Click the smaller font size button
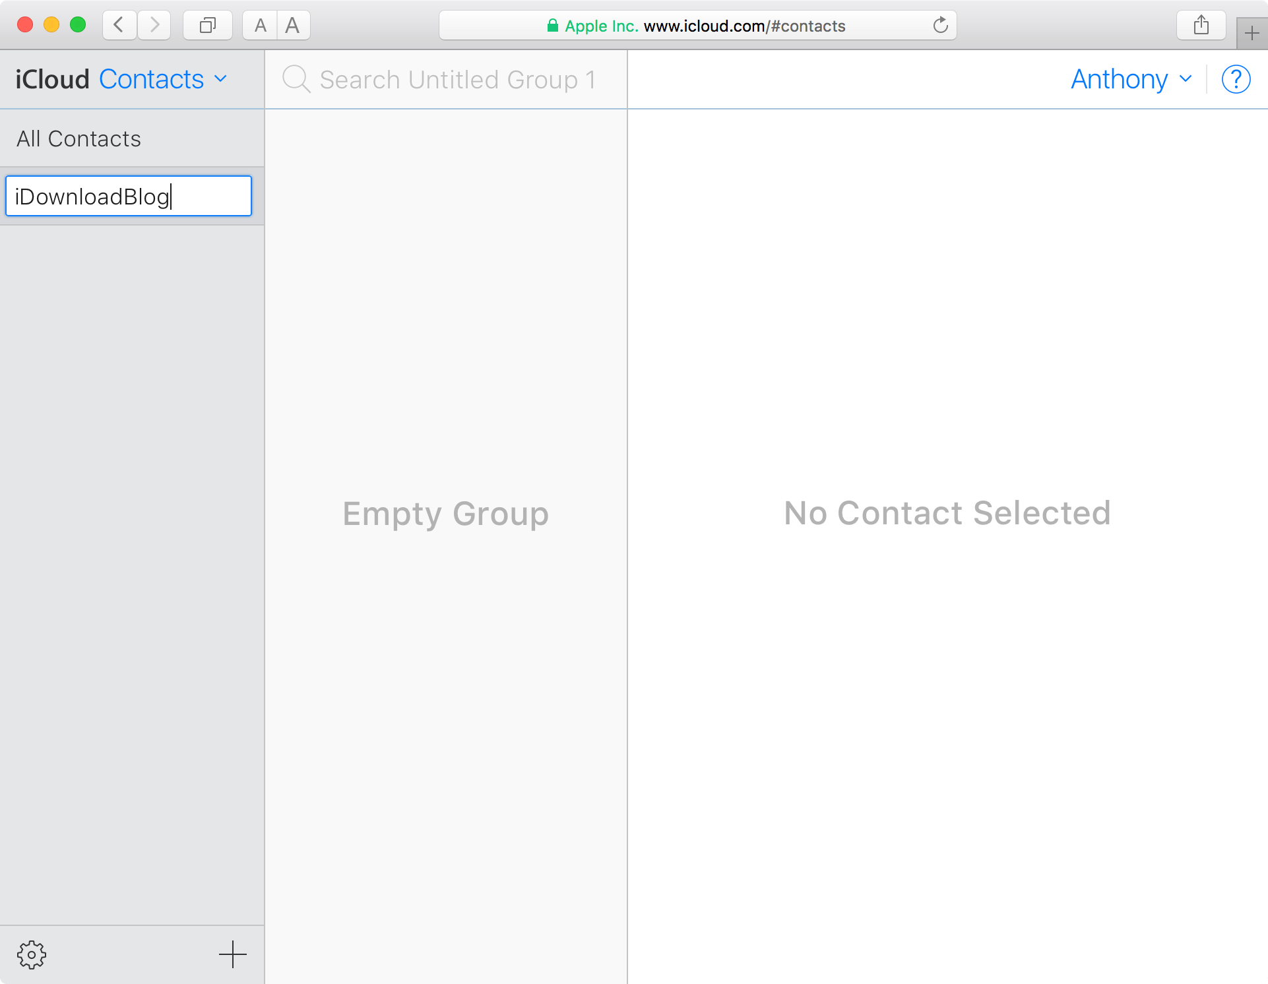1268x984 pixels. click(260, 25)
